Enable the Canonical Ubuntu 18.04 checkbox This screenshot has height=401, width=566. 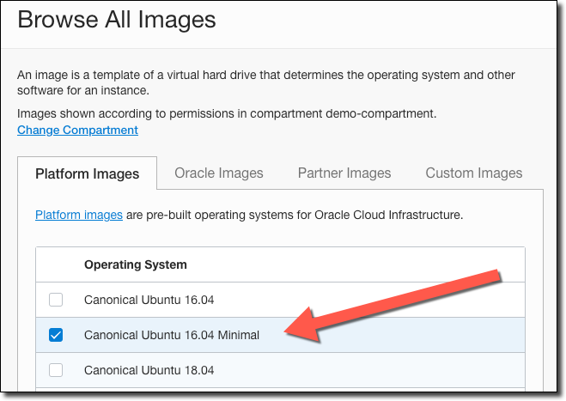coord(56,370)
